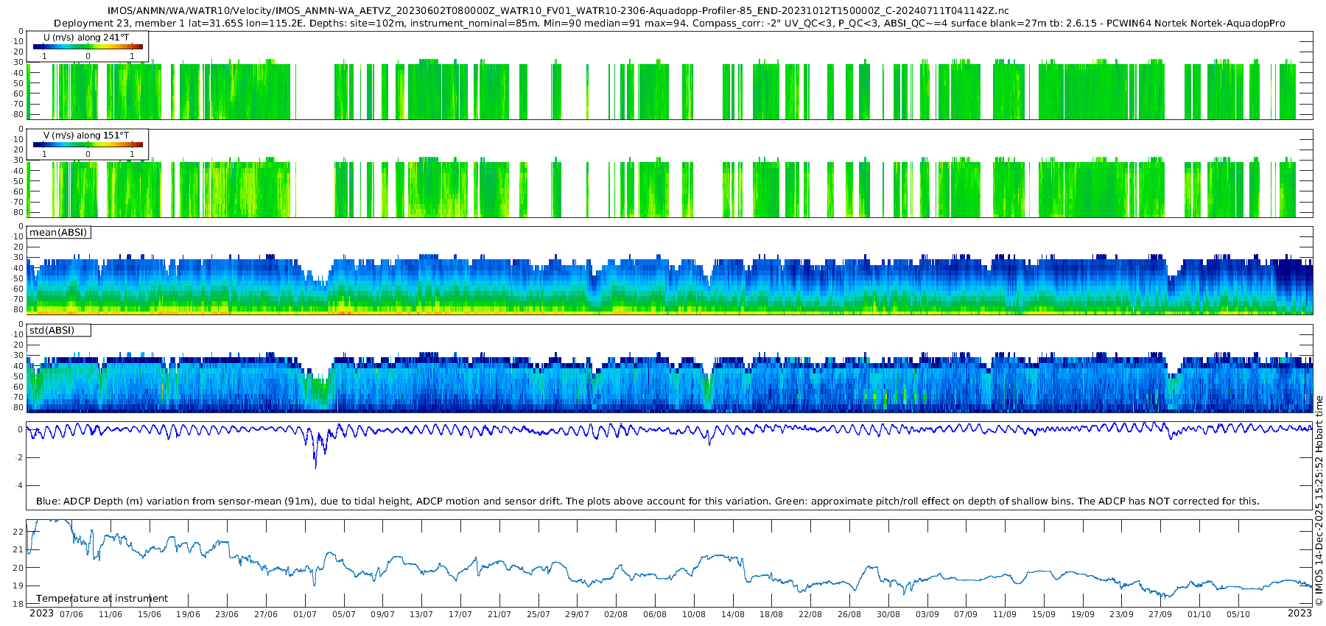This screenshot has height=626, width=1326.
Task: Select the std(ABSI) panel label
Action: (x=52, y=331)
